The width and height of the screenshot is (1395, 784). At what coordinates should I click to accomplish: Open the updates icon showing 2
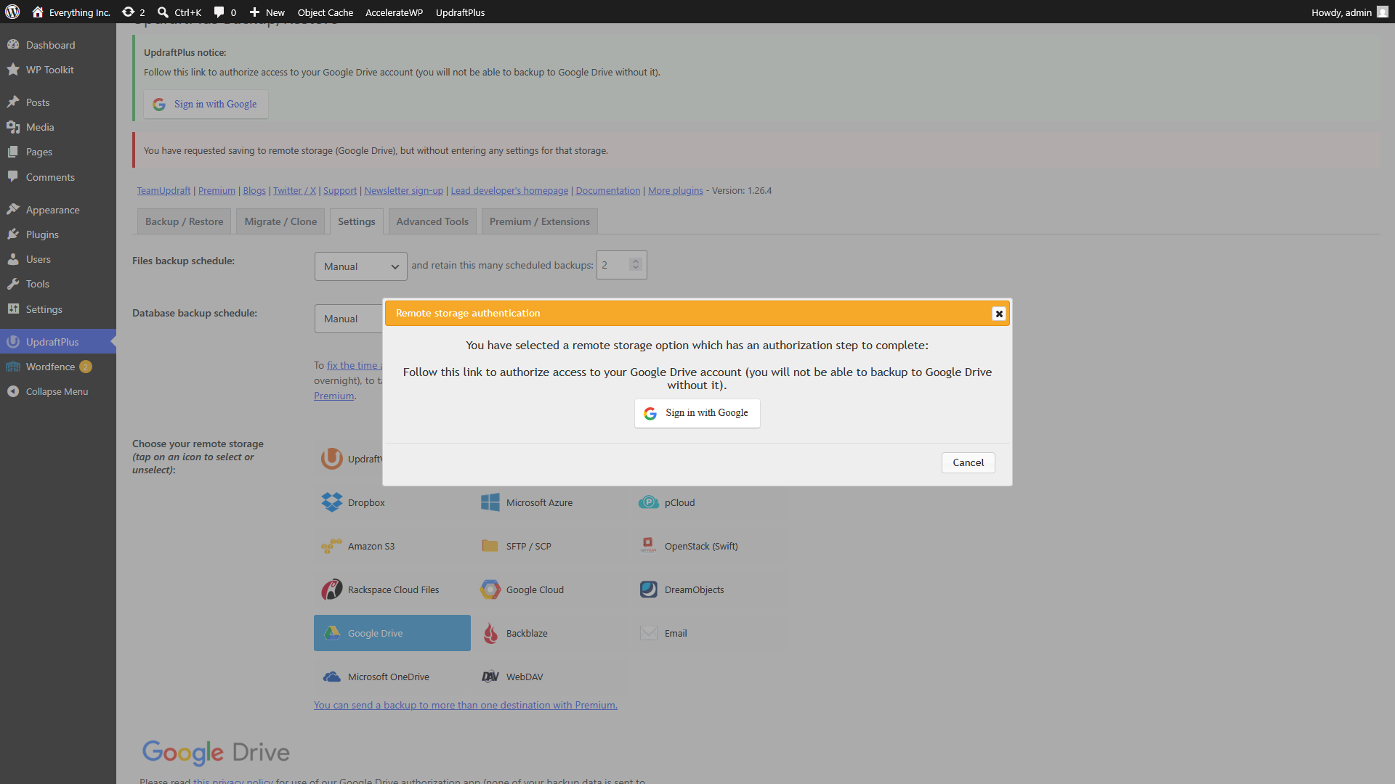coord(128,12)
